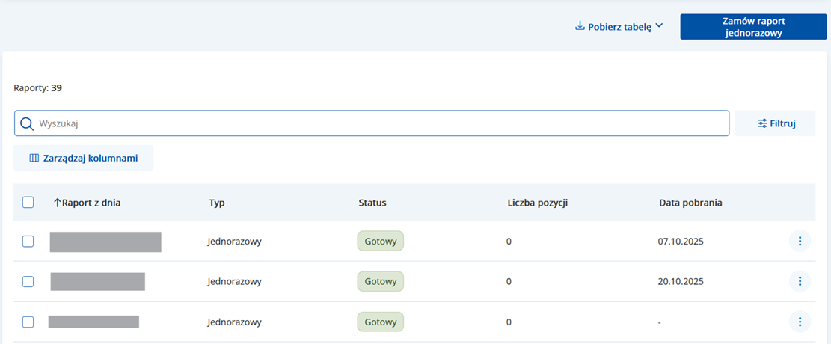Viewport: 831px width, 344px height.
Task: Sort table by the Status column header
Action: click(372, 202)
